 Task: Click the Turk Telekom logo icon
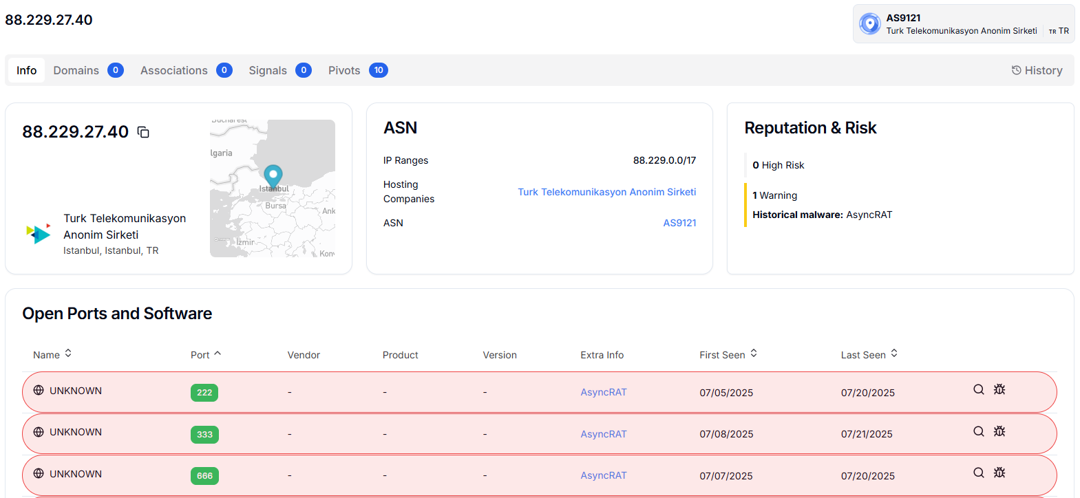[x=39, y=233]
